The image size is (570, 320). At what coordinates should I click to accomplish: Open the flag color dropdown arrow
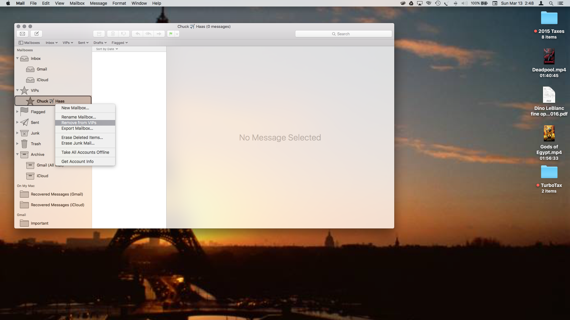pos(177,34)
